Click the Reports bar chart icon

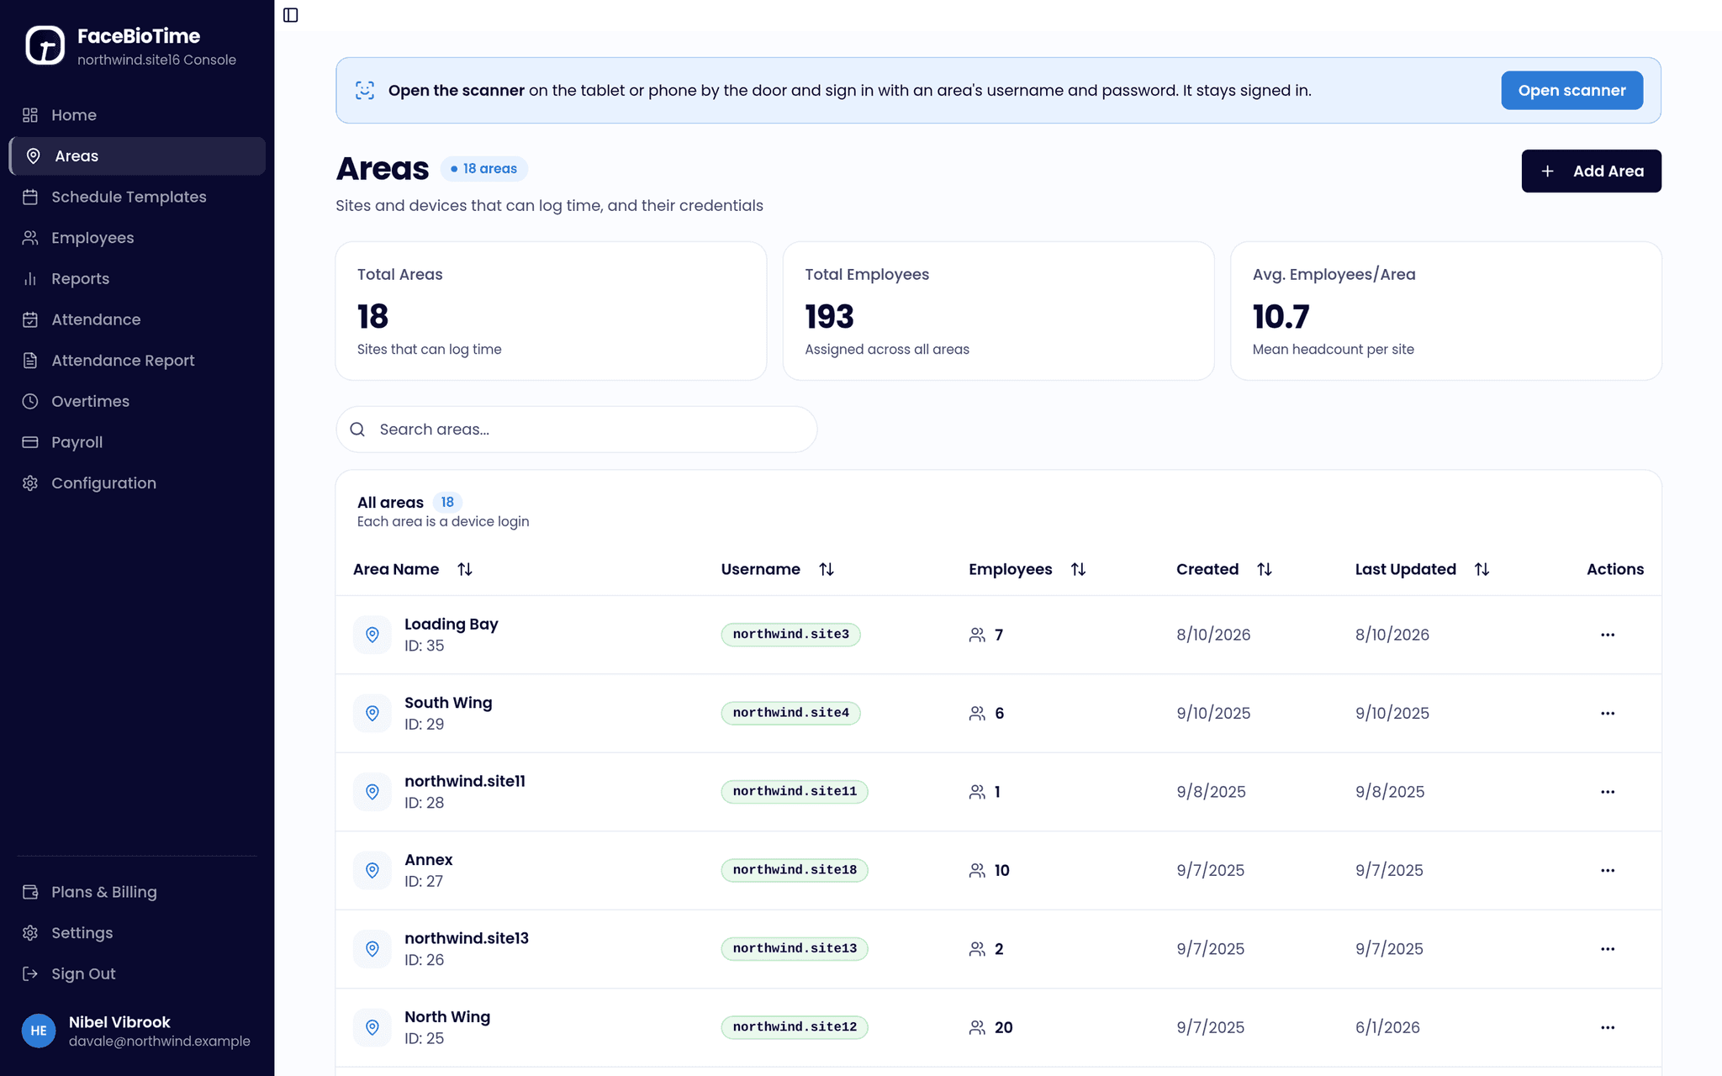click(30, 279)
